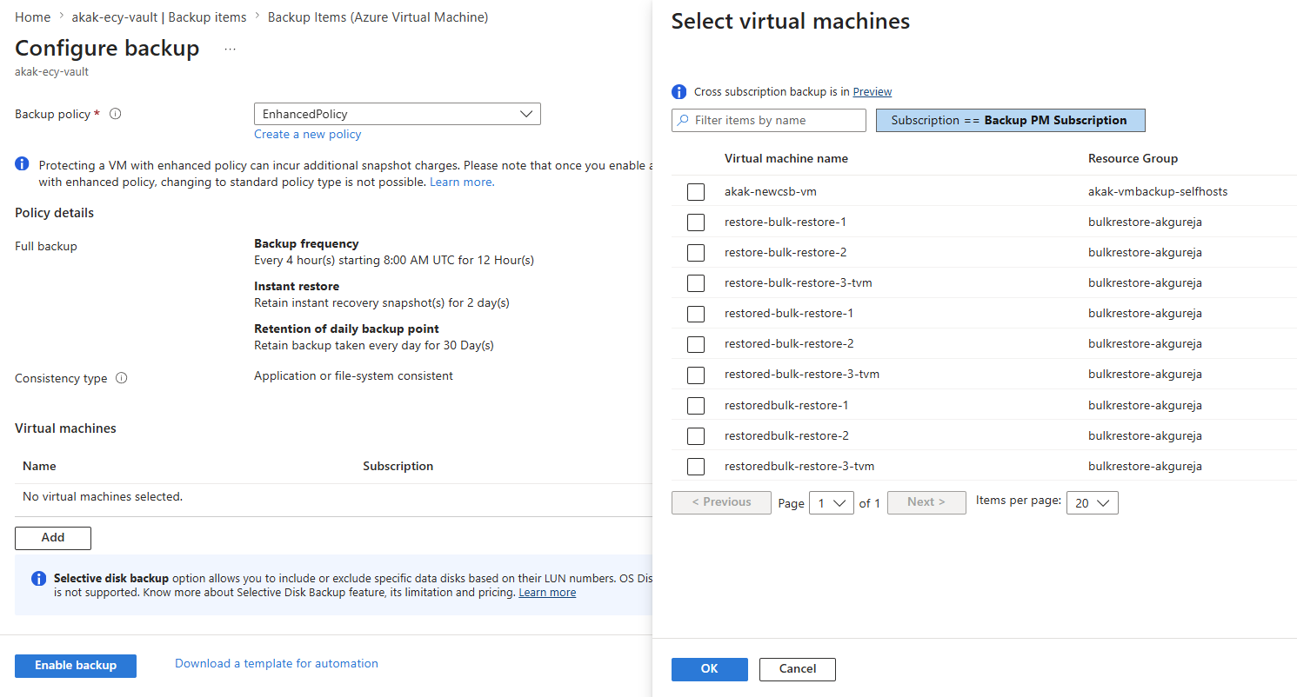Click OK in Select virtual machines
This screenshot has width=1297, height=697.
pyautogui.click(x=710, y=669)
